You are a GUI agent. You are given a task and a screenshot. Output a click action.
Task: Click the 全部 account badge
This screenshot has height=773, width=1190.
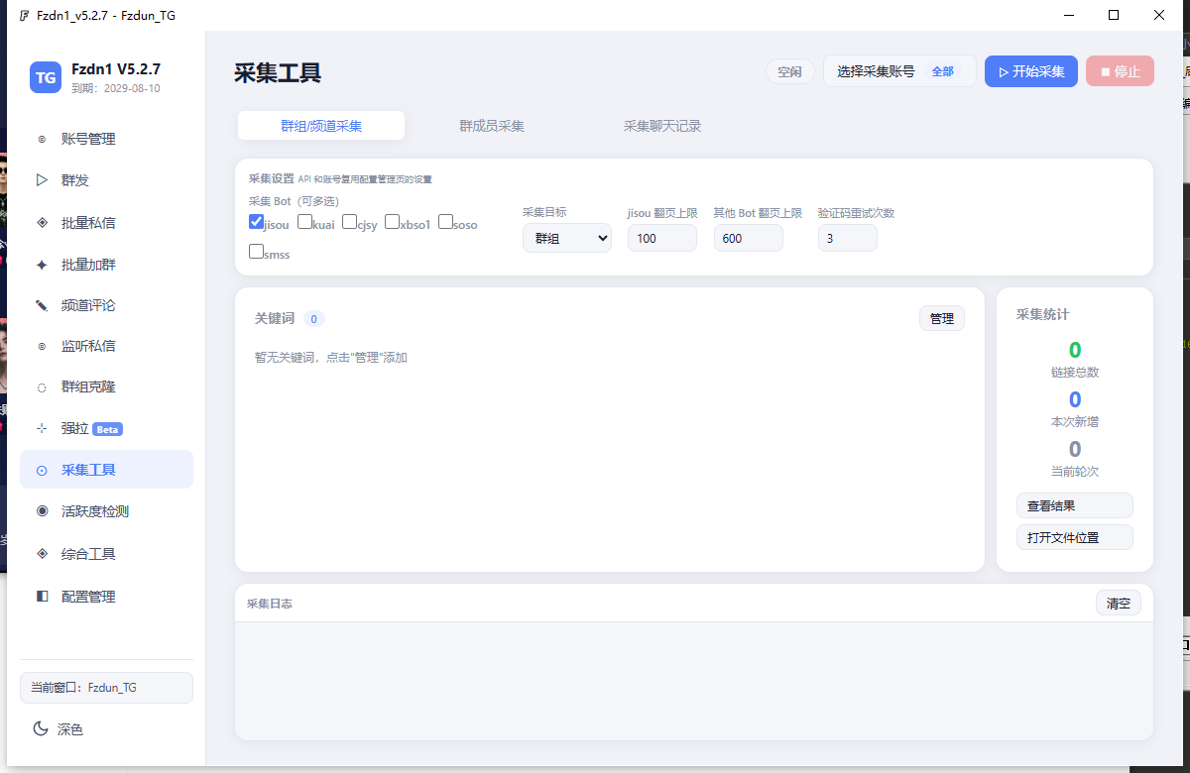point(942,71)
